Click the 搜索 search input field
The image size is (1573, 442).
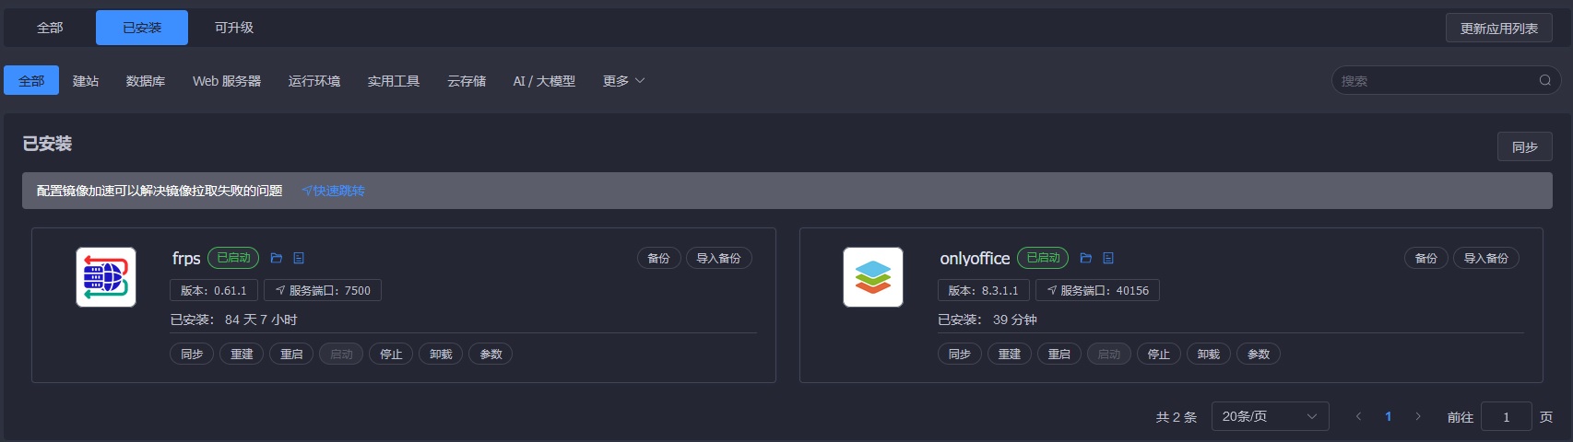click(x=1434, y=81)
